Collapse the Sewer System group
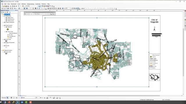Screen dimensions: 186x104 [x=3, y=25]
